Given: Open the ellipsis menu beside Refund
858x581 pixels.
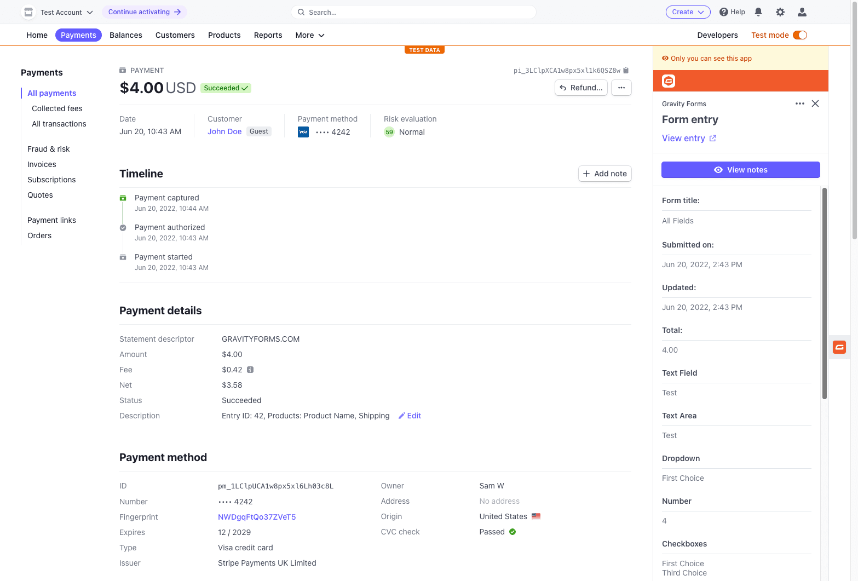Looking at the screenshot, I should (x=621, y=88).
